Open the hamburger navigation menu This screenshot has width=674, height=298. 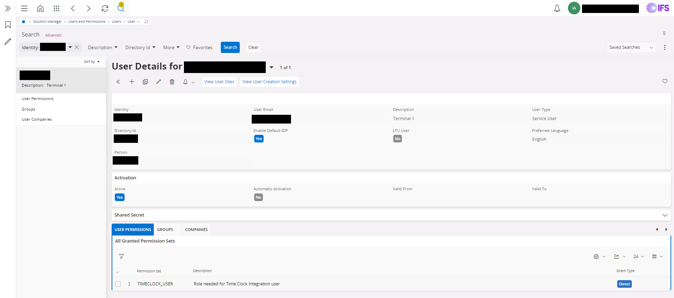(24, 8)
